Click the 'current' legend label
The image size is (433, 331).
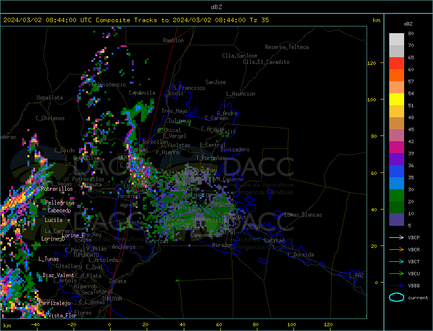418,298
